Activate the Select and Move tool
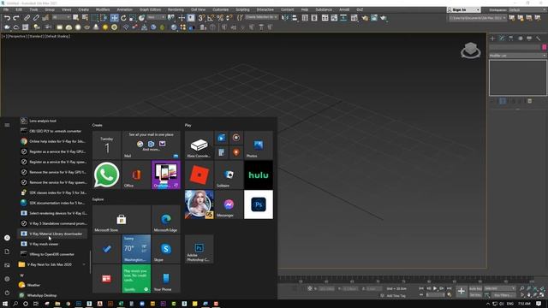The width and height of the screenshot is (548, 308). click(114, 18)
